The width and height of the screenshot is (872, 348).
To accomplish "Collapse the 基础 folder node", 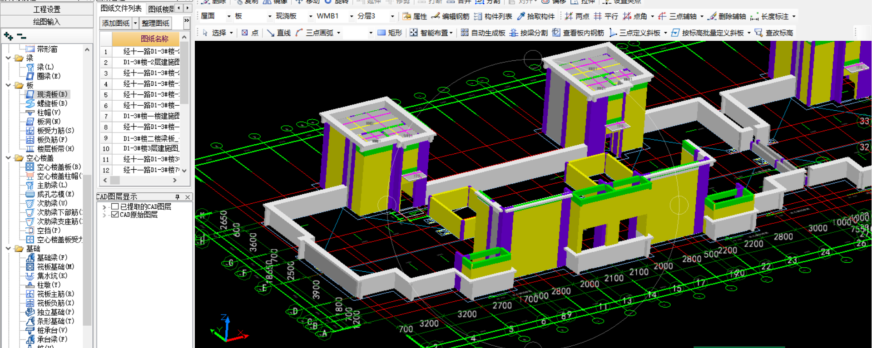I will (x=8, y=249).
